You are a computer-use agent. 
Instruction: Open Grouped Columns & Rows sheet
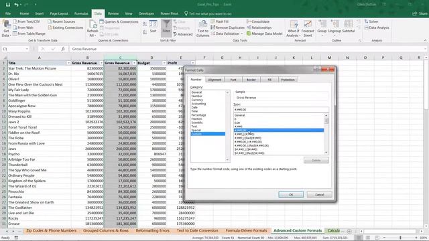click(x=106, y=230)
